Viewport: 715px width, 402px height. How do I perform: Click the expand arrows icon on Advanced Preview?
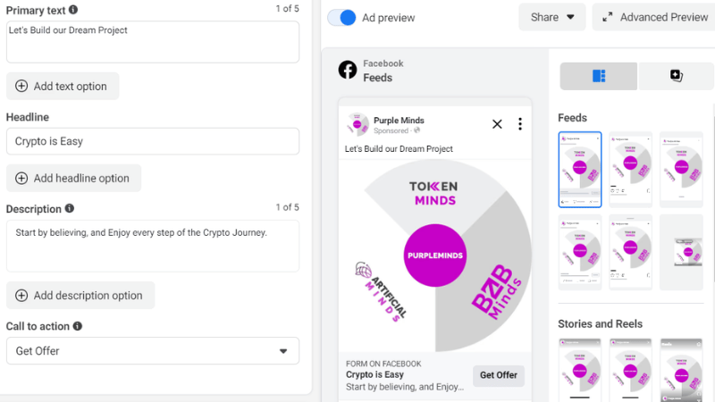coord(608,17)
